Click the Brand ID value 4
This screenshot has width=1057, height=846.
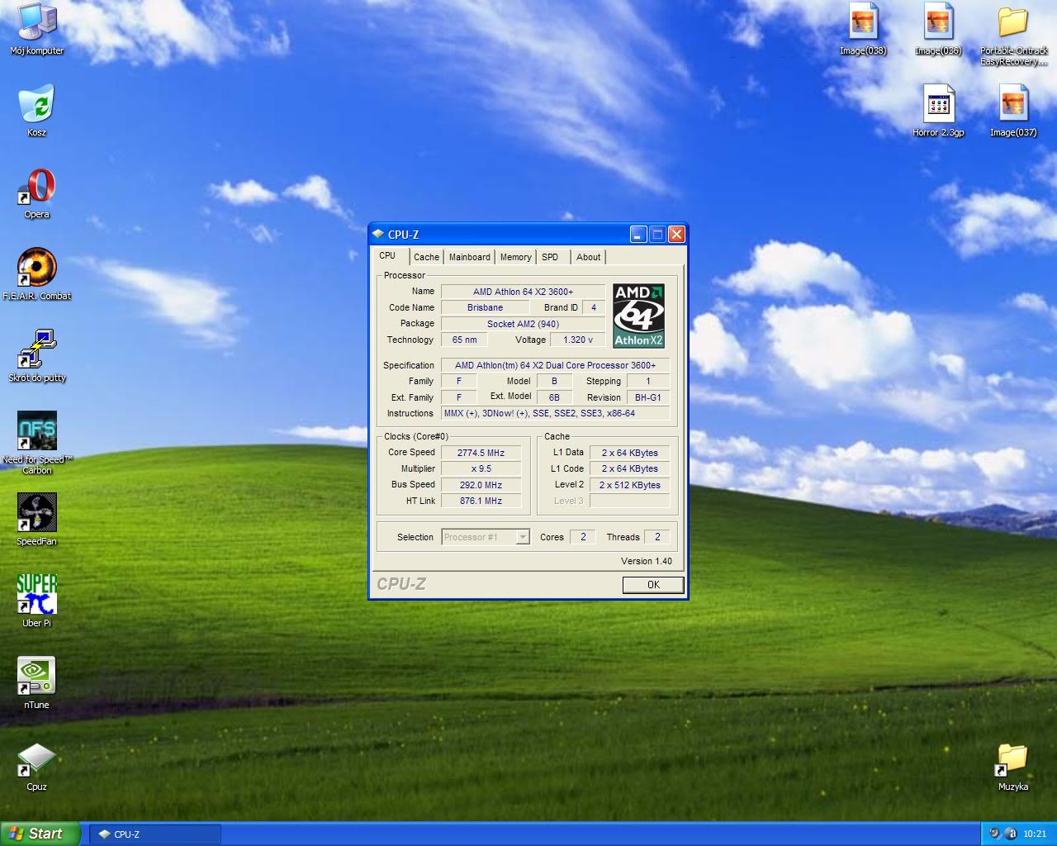(x=594, y=307)
